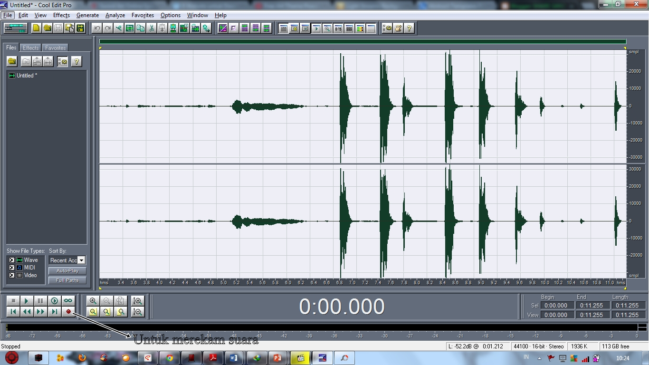Go to end transport button
Image resolution: width=649 pixels, height=365 pixels.
click(54, 312)
